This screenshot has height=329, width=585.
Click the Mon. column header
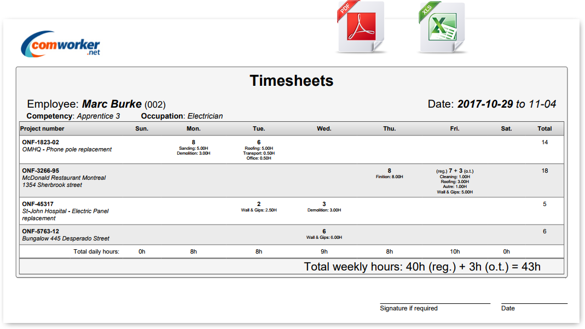click(x=193, y=129)
